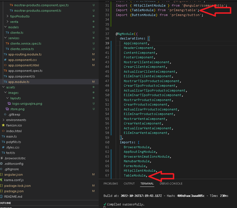
Task: Click TS icon of app.component.spec.ts
Action: click(5, 71)
